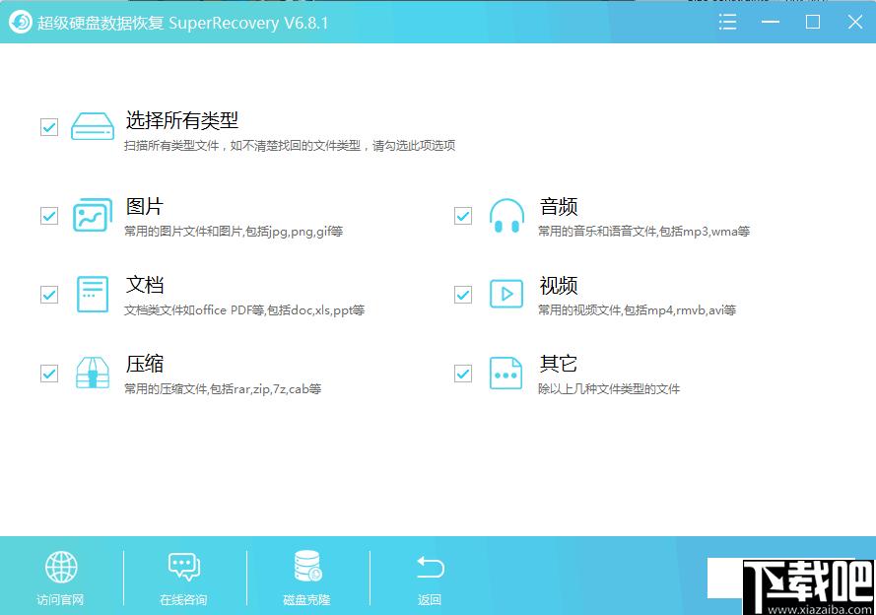The width and height of the screenshot is (876, 615).
Task: Select the 文档 heading text
Action: [x=145, y=285]
